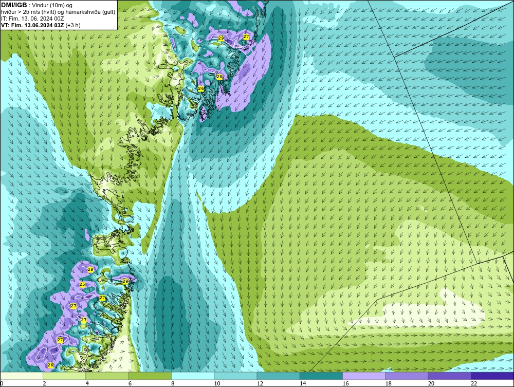This screenshot has height=387, width=514.
Task: Click the scale number 18 under the legend
Action: tap(389, 384)
